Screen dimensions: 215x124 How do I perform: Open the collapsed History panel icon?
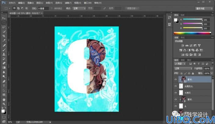click(x=170, y=18)
